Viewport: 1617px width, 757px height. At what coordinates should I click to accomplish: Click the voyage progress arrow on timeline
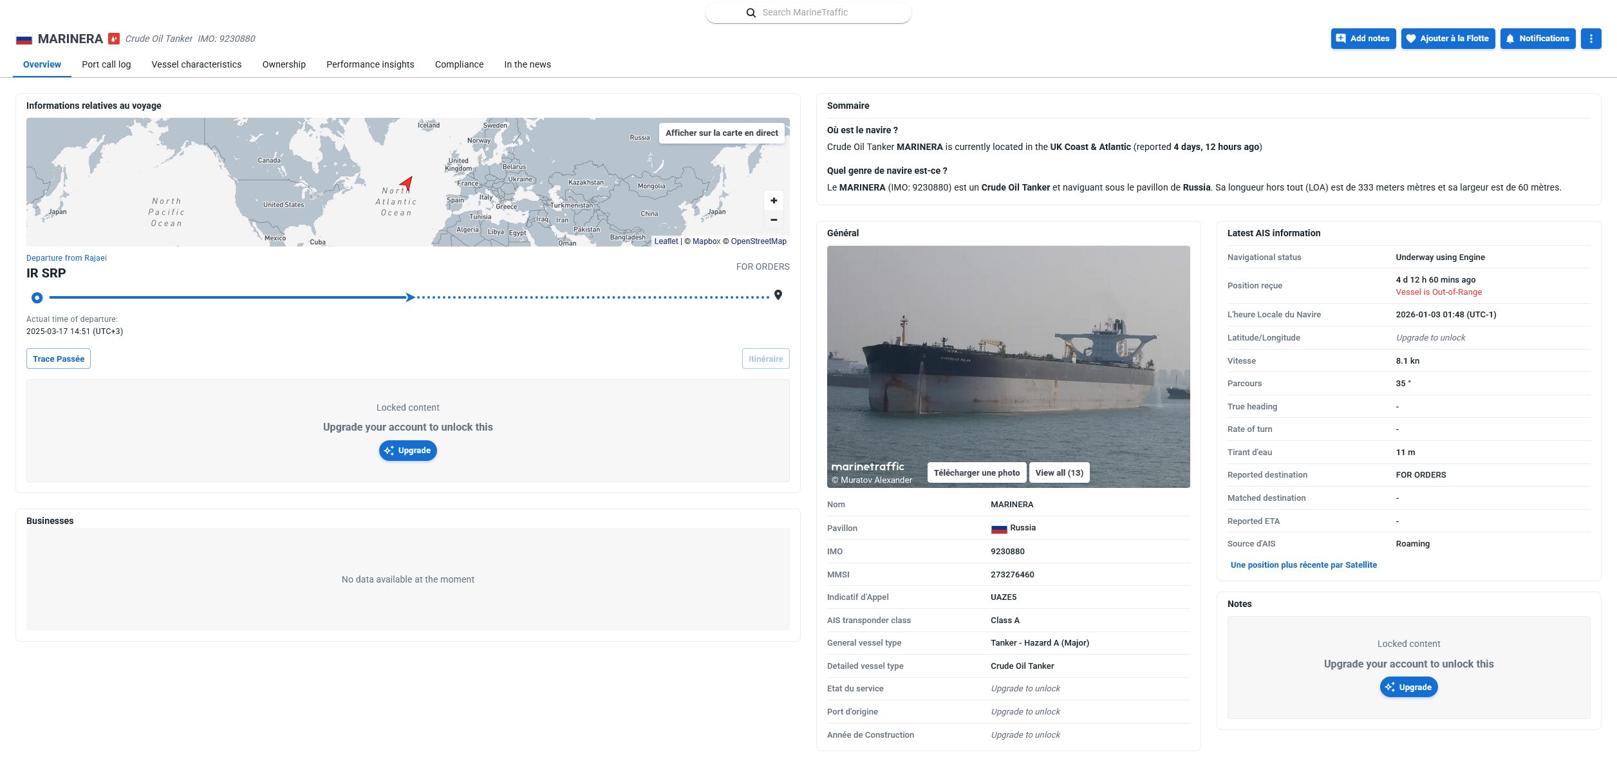pos(410,297)
